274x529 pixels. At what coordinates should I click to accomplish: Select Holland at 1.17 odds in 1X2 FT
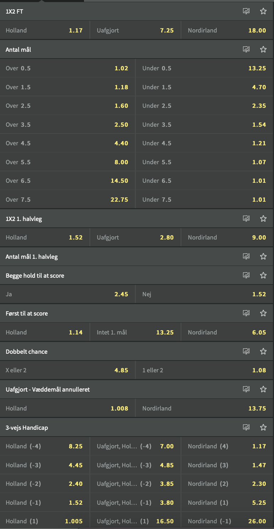tap(44, 30)
